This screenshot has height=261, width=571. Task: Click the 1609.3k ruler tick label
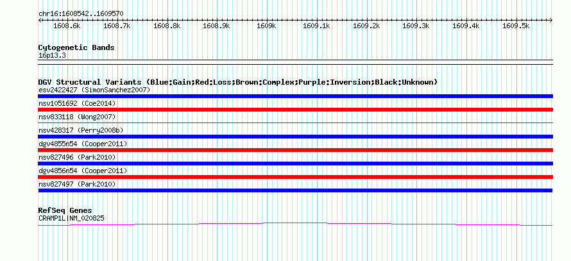click(x=416, y=26)
